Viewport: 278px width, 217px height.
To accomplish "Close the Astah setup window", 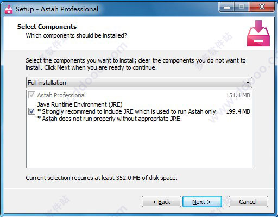I will coord(262,7).
